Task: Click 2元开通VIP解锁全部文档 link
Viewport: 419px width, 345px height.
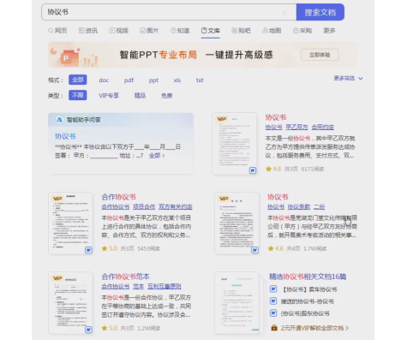Action: [314, 328]
